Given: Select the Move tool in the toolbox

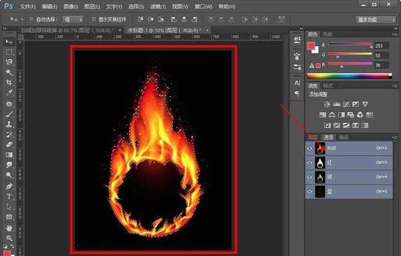Looking at the screenshot, I should [x=9, y=41].
